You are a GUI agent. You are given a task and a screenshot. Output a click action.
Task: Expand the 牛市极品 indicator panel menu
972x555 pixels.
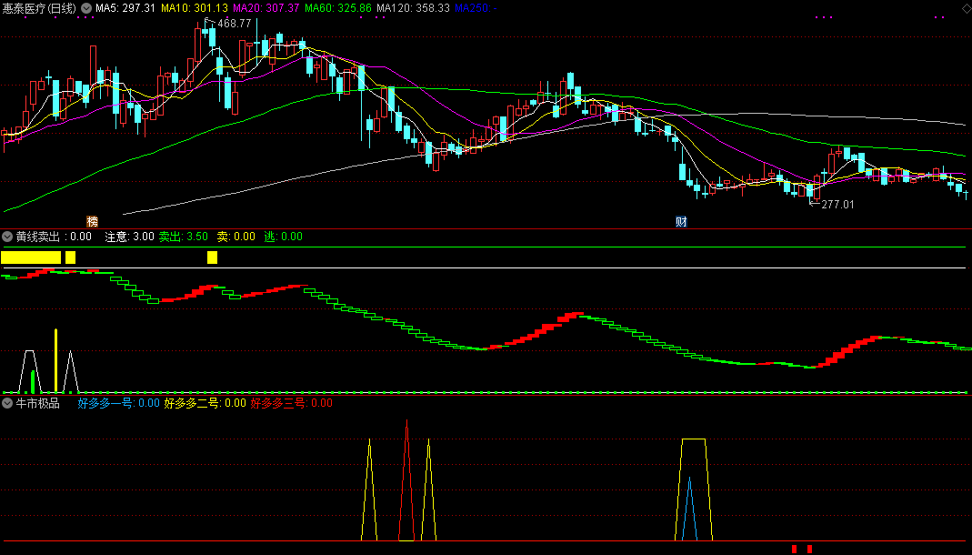click(x=7, y=403)
